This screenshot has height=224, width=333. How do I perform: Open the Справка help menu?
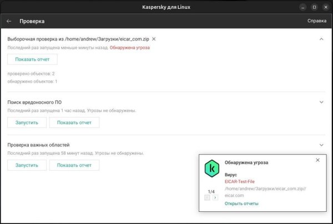coord(316,21)
